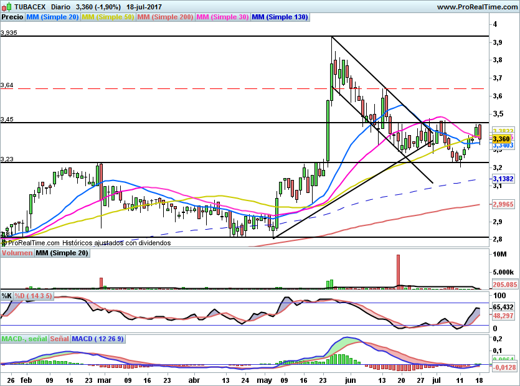Click the 205.085 volume value tag
This screenshot has width=520, height=386.
pyautogui.click(x=504, y=285)
